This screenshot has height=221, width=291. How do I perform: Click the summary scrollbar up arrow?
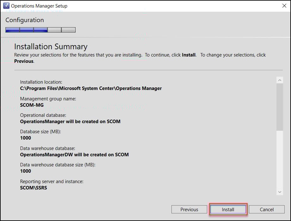click(280, 80)
